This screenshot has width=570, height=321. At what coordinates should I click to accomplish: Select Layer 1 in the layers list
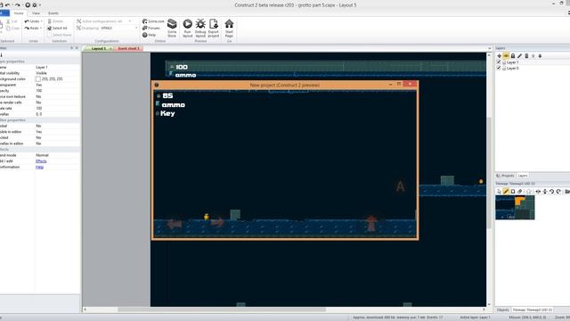tap(513, 62)
